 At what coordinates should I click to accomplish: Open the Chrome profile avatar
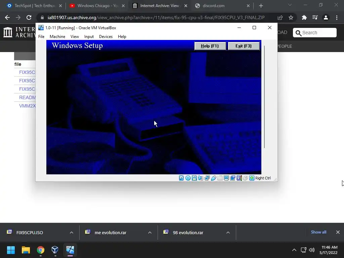(326, 17)
